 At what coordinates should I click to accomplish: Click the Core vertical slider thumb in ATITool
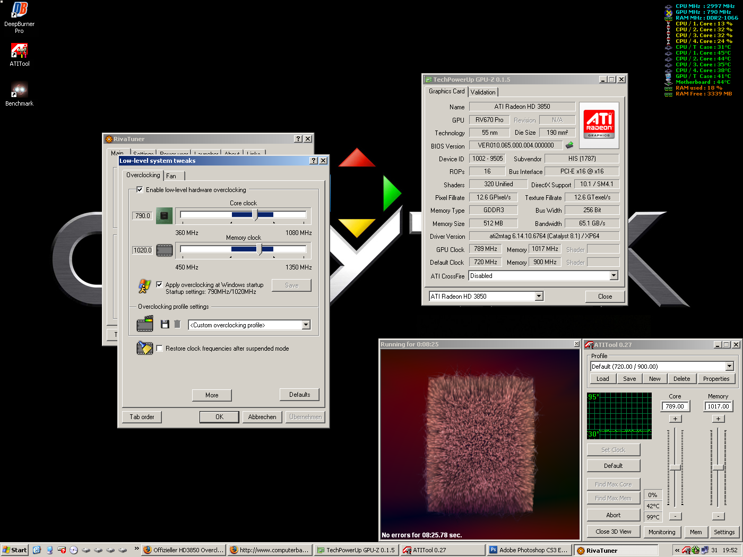[x=675, y=467]
